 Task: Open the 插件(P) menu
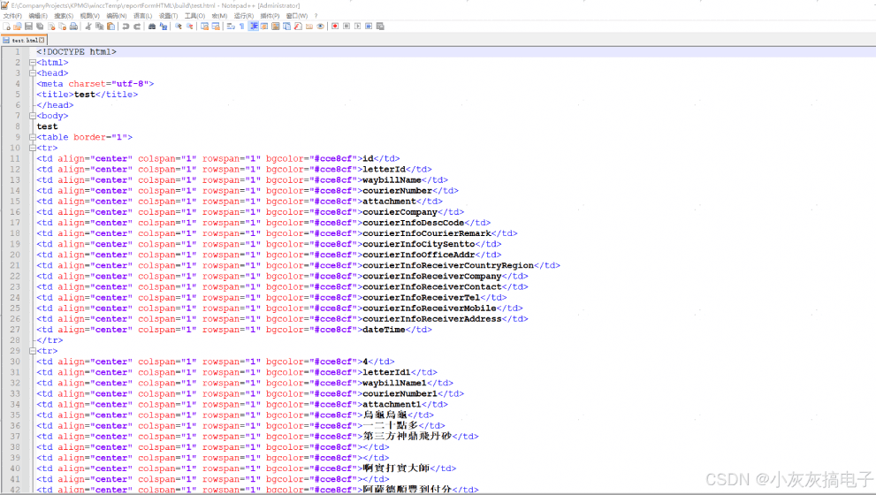click(x=270, y=16)
